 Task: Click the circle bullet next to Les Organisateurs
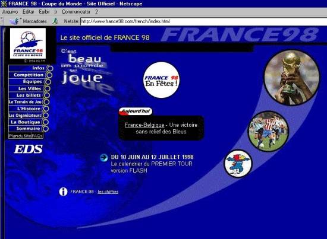pyautogui.click(x=45, y=116)
